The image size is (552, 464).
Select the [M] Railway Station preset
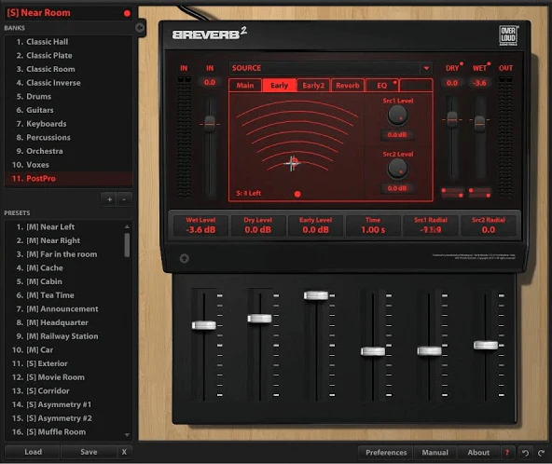pyautogui.click(x=64, y=336)
